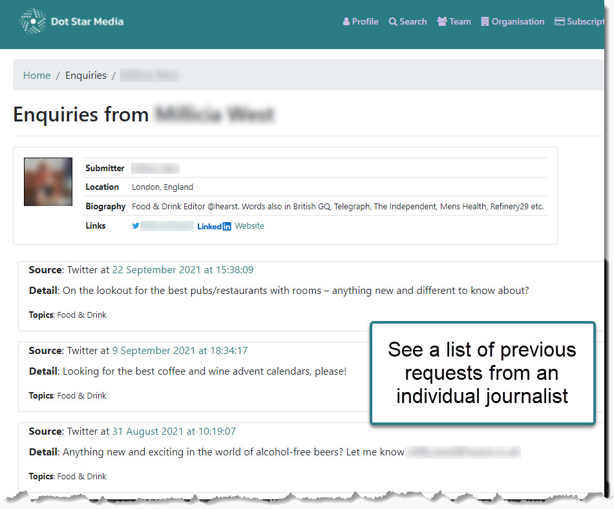Click the journalist's profile photo
This screenshot has width=614, height=509.
point(48,182)
